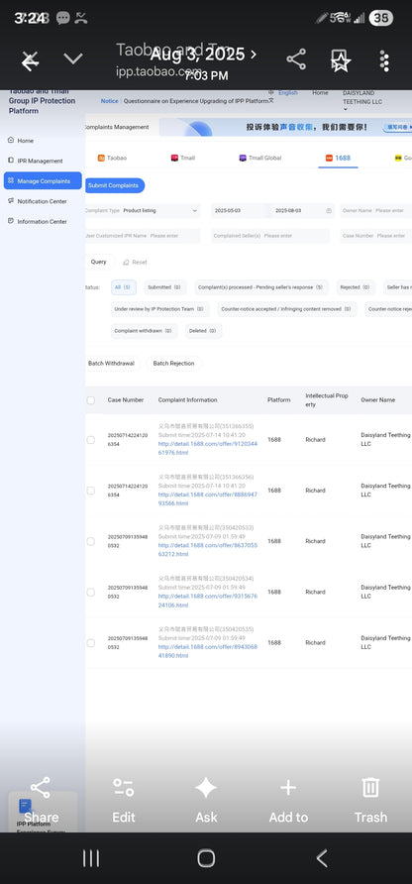
Task: Tap the Android home navigation button
Action: 206,858
